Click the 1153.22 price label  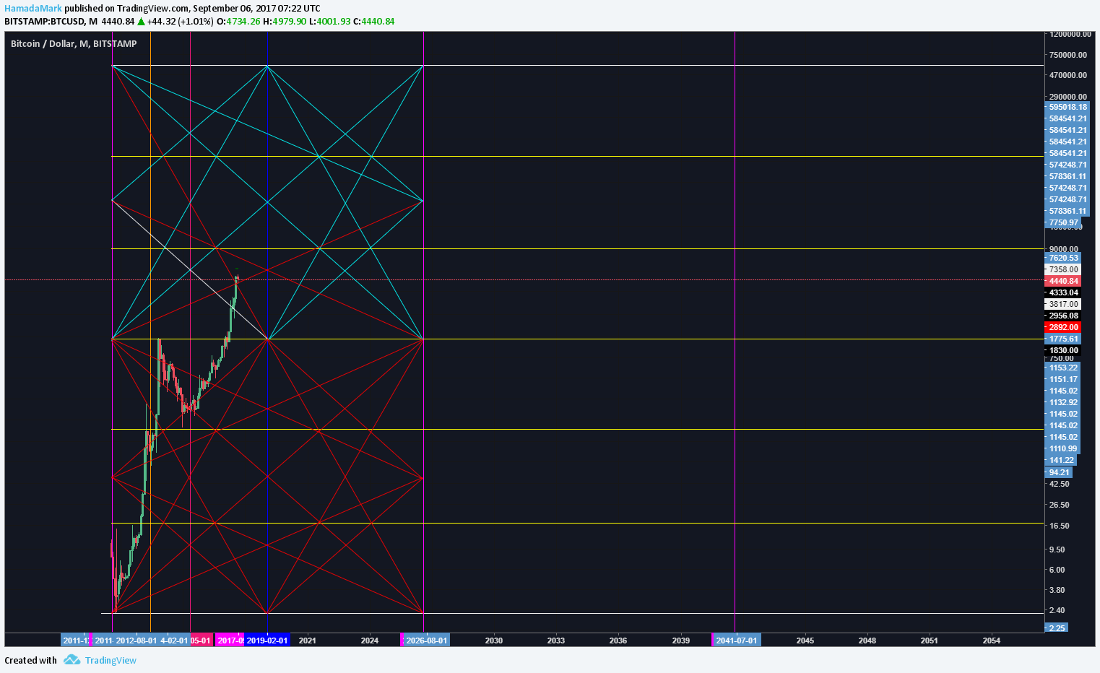(x=1063, y=368)
